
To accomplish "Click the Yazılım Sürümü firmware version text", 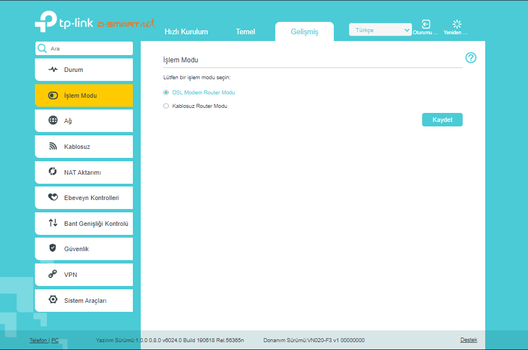I will 170,340.
